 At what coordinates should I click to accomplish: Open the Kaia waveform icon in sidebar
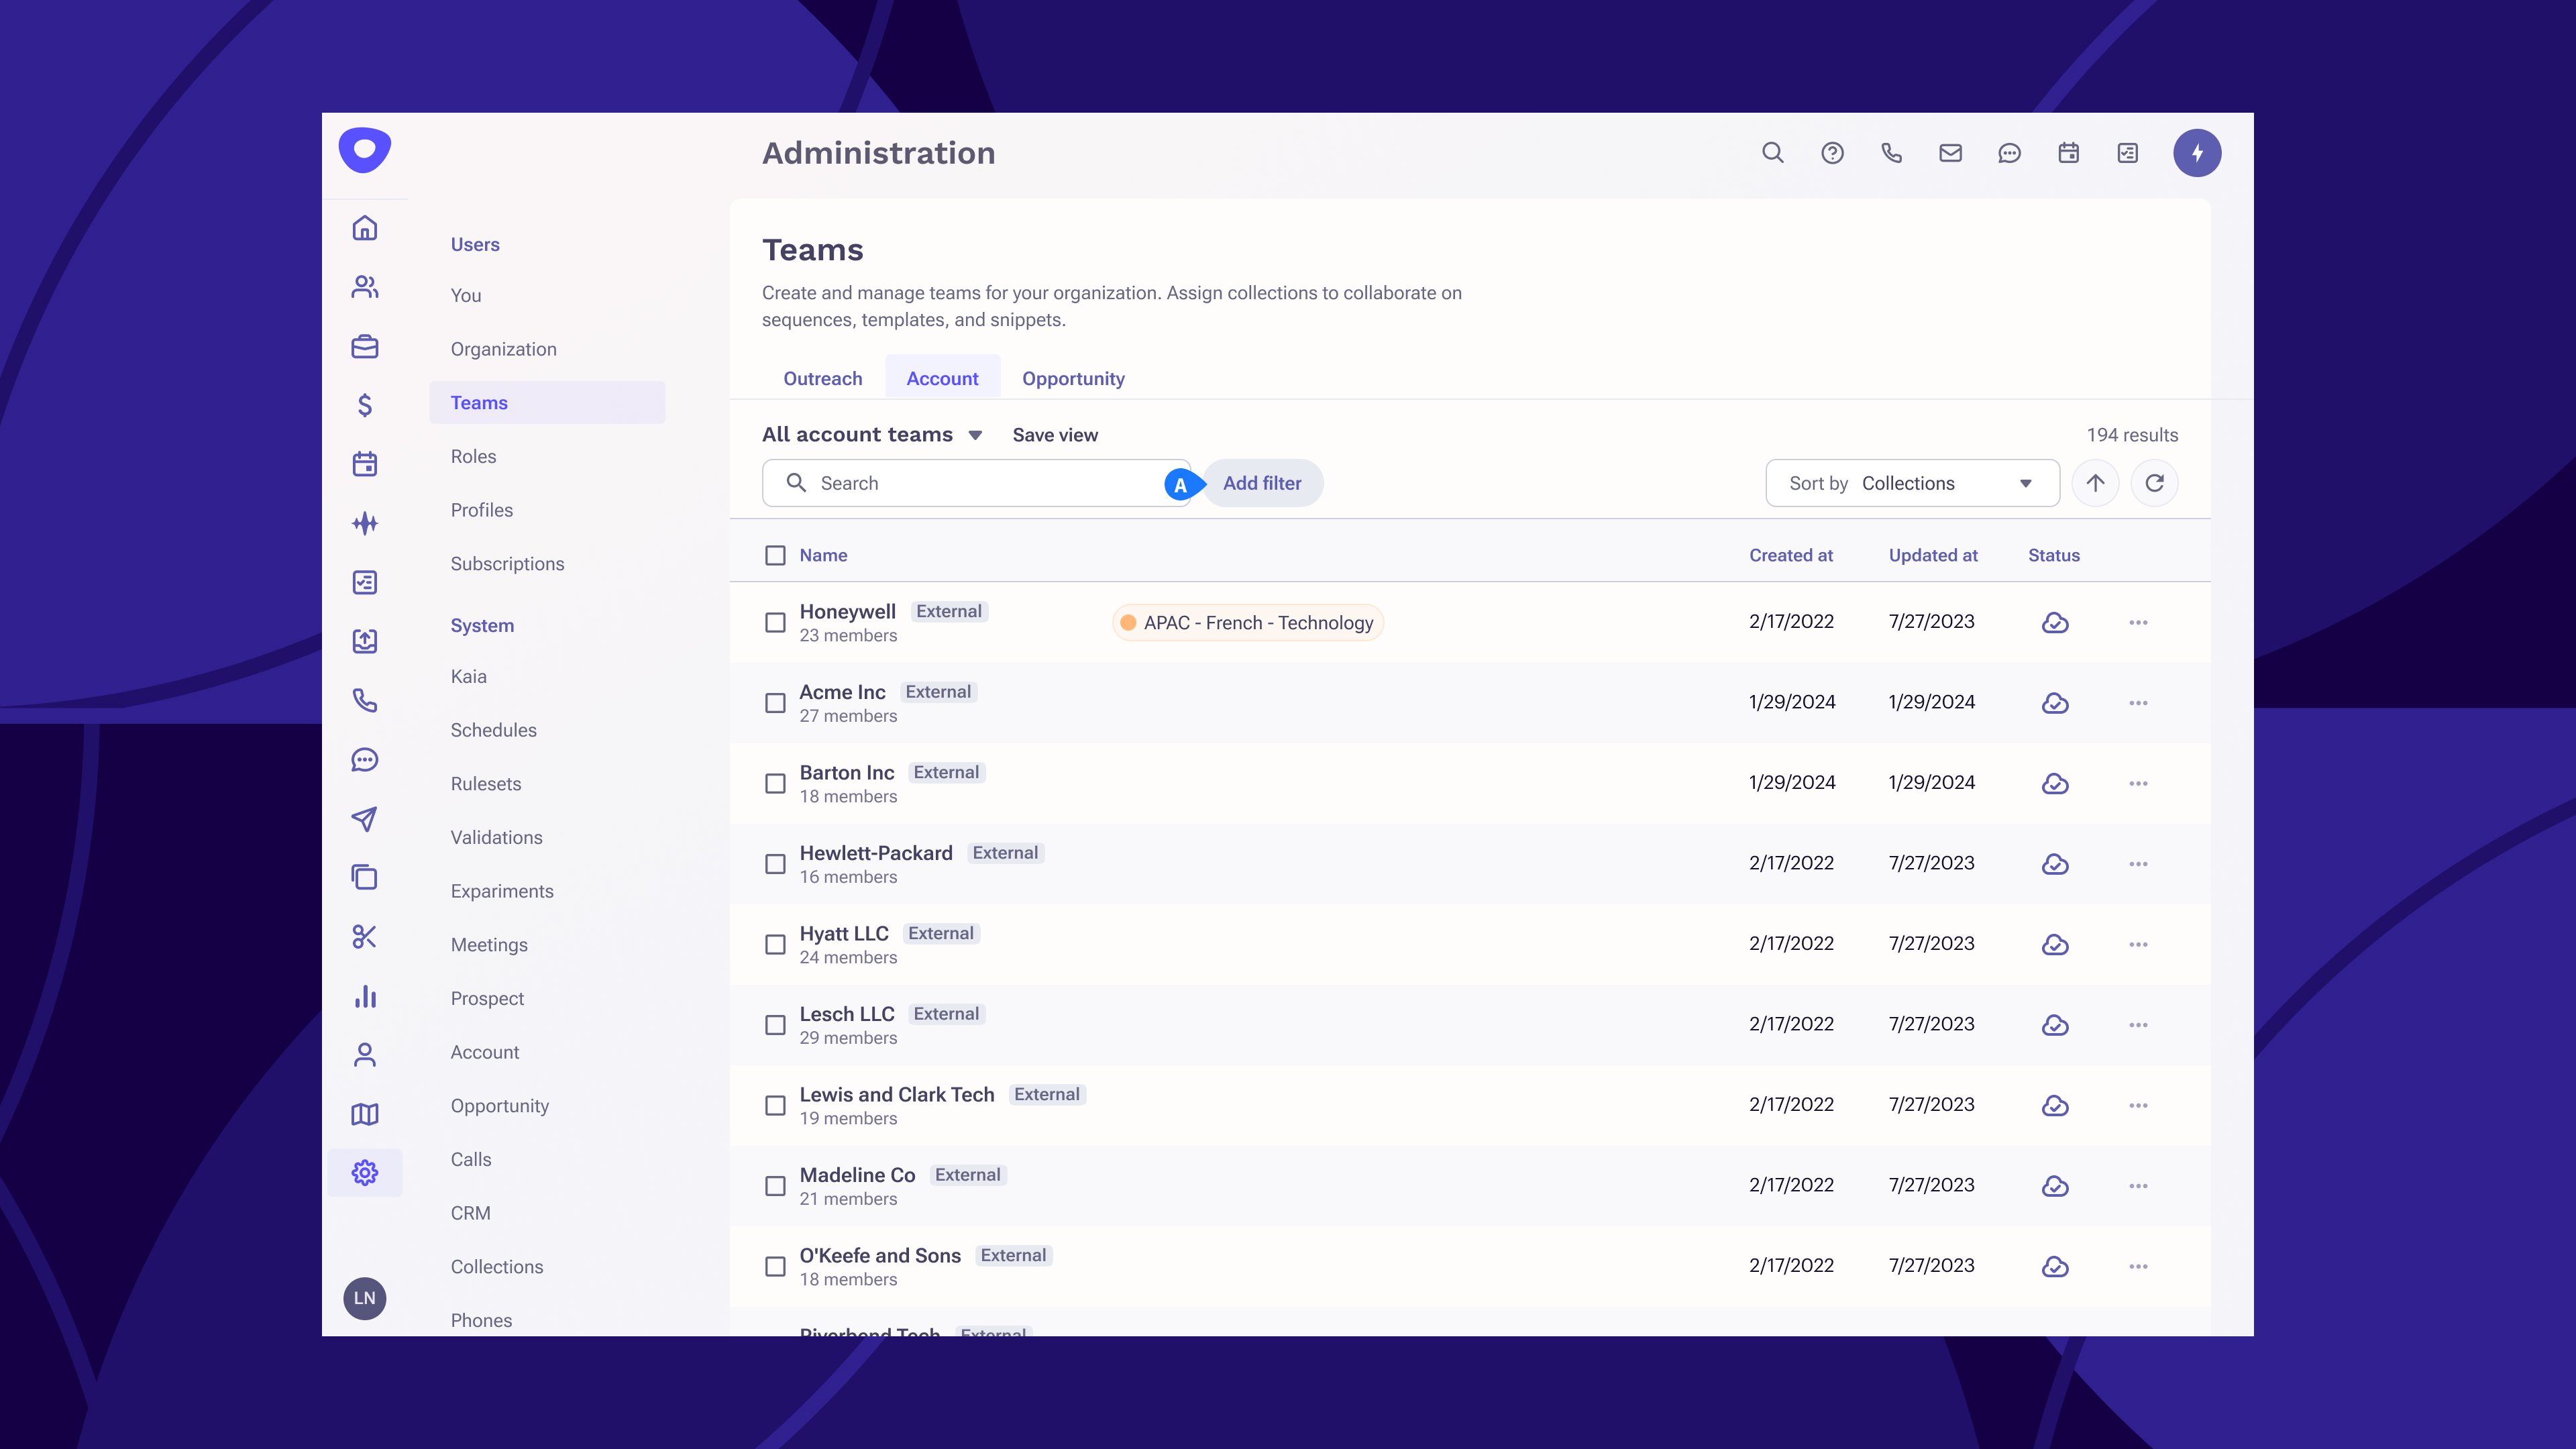pyautogui.click(x=365, y=523)
